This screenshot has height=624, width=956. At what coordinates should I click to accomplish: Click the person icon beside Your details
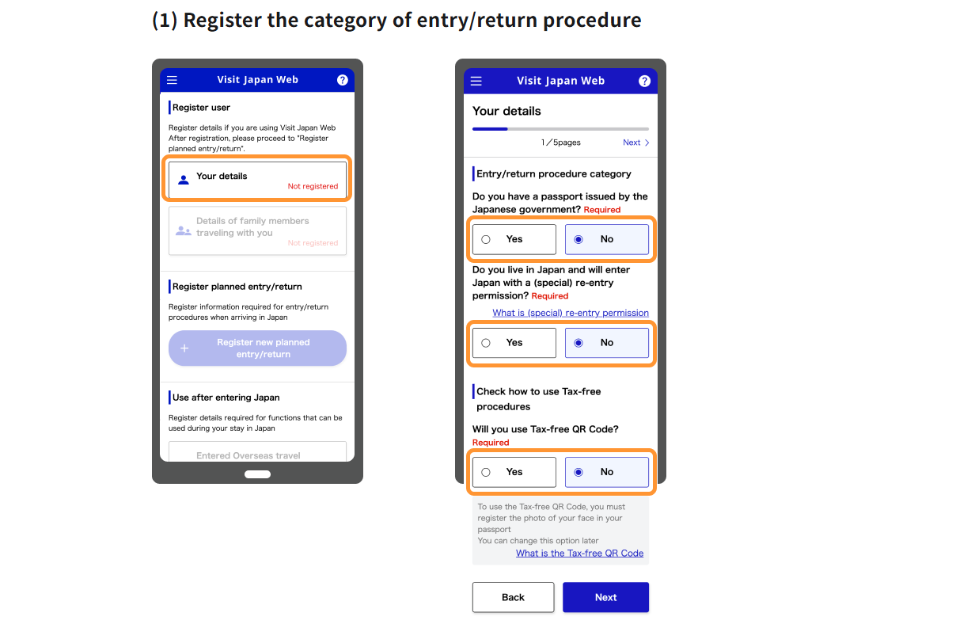point(184,180)
